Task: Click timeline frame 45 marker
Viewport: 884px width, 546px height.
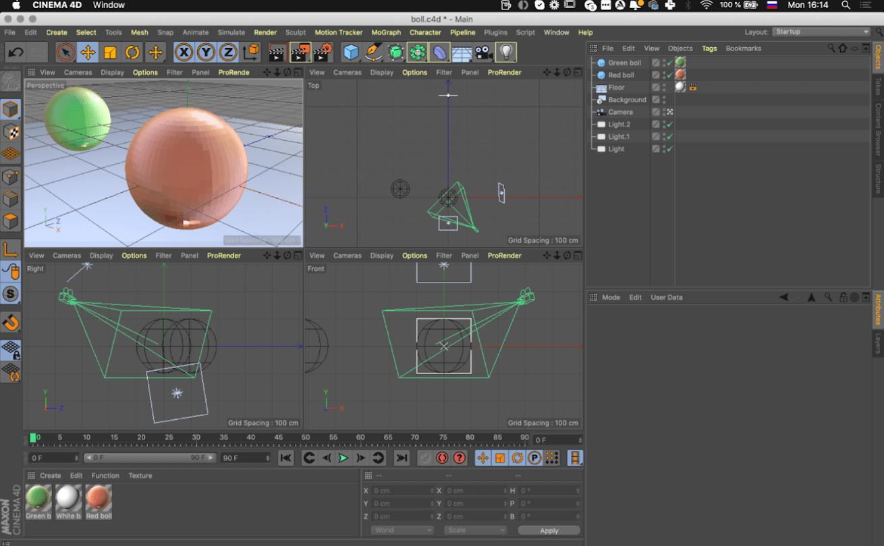Action: click(x=278, y=437)
